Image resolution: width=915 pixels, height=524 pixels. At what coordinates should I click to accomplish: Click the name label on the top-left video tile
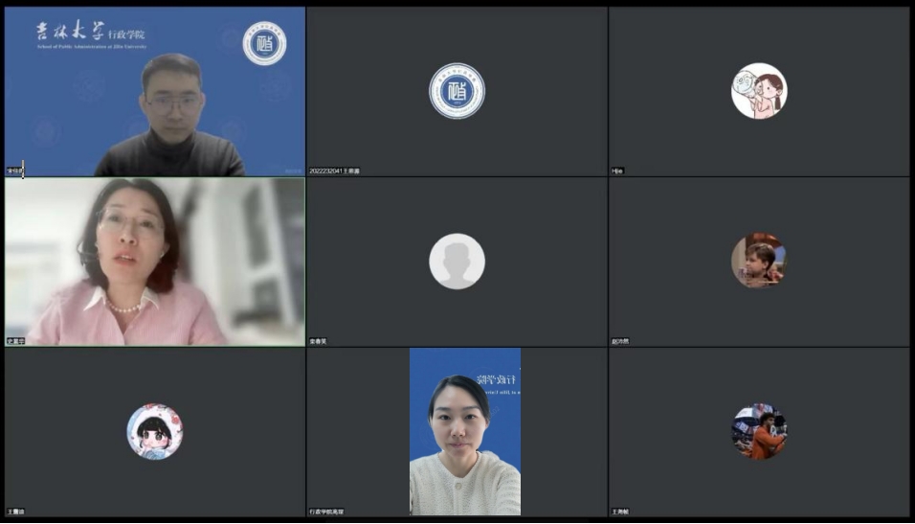pyautogui.click(x=15, y=171)
